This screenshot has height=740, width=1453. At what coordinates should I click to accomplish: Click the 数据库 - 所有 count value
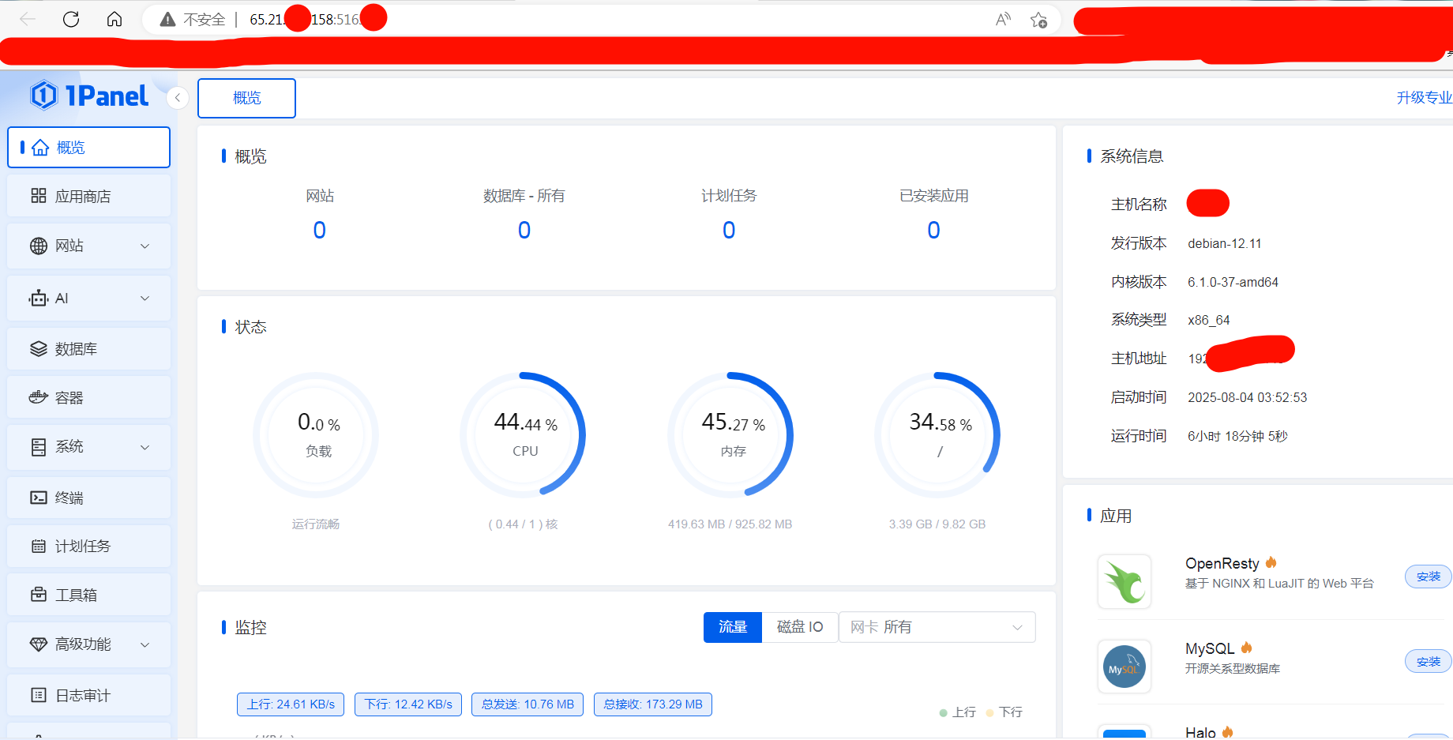pyautogui.click(x=524, y=230)
